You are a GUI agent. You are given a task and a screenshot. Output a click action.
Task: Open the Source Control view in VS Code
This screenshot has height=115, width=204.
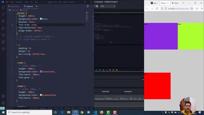pyautogui.click(x=3, y=21)
